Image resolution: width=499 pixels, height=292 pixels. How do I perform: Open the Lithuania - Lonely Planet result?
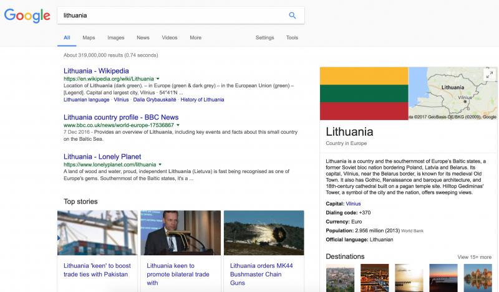102,157
